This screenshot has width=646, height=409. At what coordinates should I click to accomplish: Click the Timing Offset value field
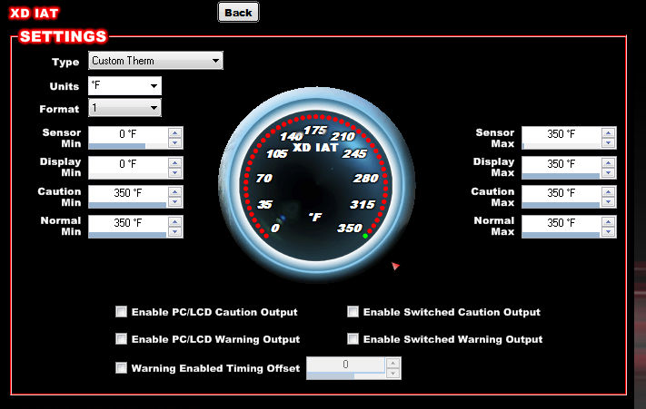tap(345, 364)
